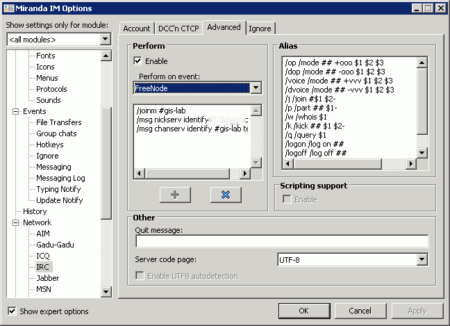Click the /logon /log on alias line
Image resolution: width=450 pixels, height=326 pixels.
coord(315,144)
